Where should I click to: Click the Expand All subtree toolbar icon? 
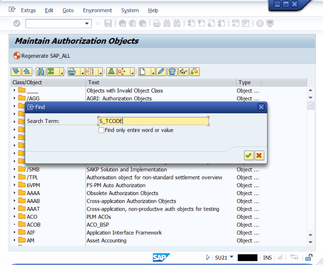tap(16, 72)
